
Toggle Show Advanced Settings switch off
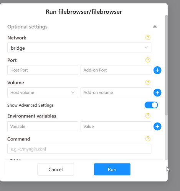(x=151, y=105)
